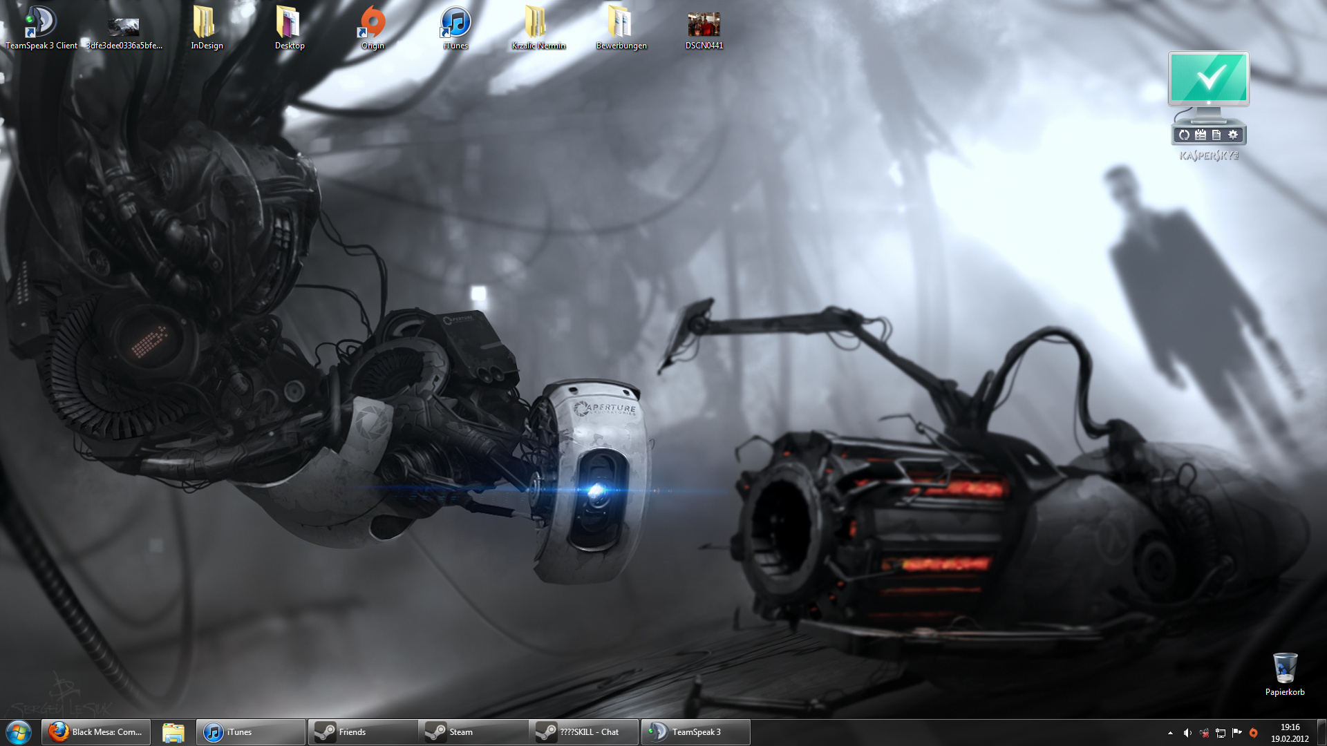
Task: Open Kaspersky gadget reports document icon
Action: tap(1216, 135)
